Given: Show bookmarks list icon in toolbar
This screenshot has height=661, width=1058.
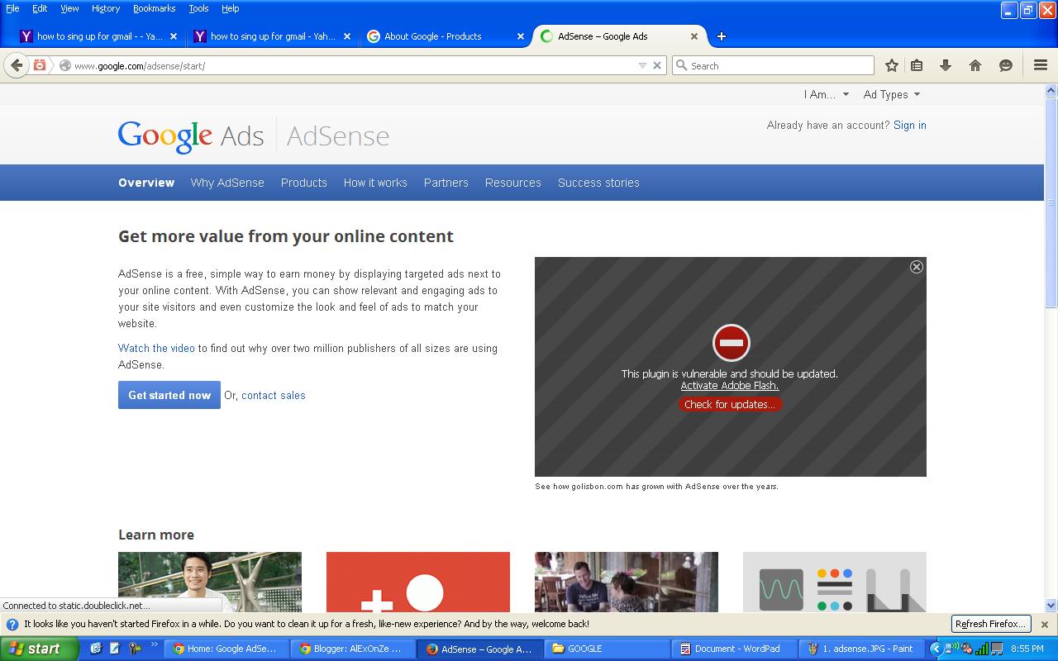Looking at the screenshot, I should pos(917,65).
